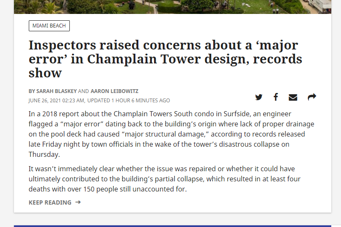Screen dimensions: 341x227
Task: Share the article on Twitter
Action: coord(258,97)
